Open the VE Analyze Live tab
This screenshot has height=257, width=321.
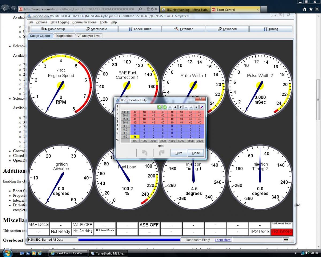pos(89,36)
